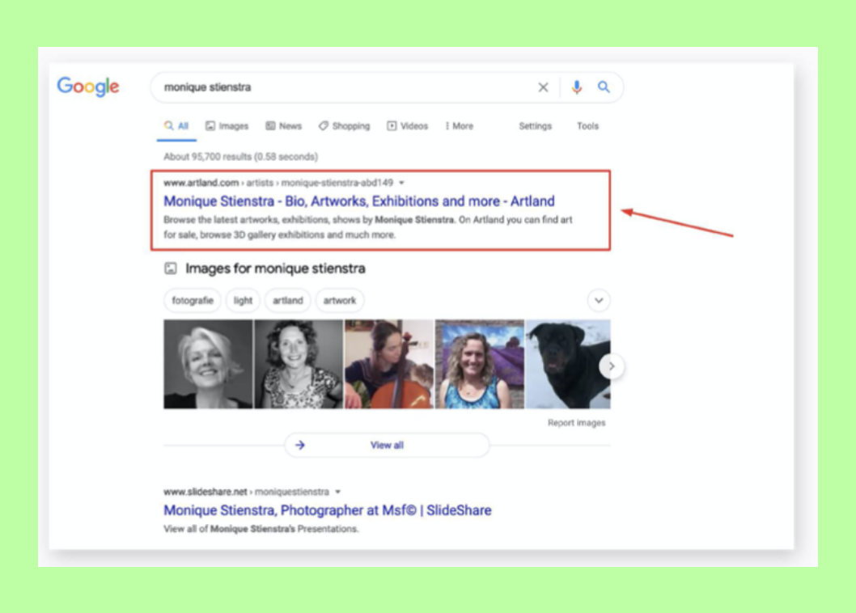The height and width of the screenshot is (613, 856).
Task: Click the View all images button
Action: tap(387, 446)
